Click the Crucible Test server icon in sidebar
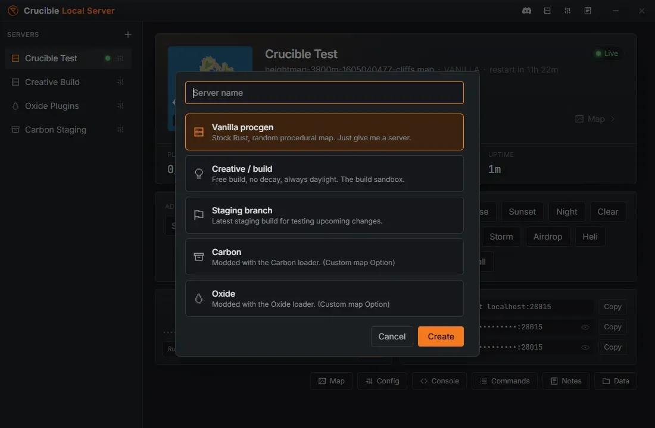 (15, 58)
